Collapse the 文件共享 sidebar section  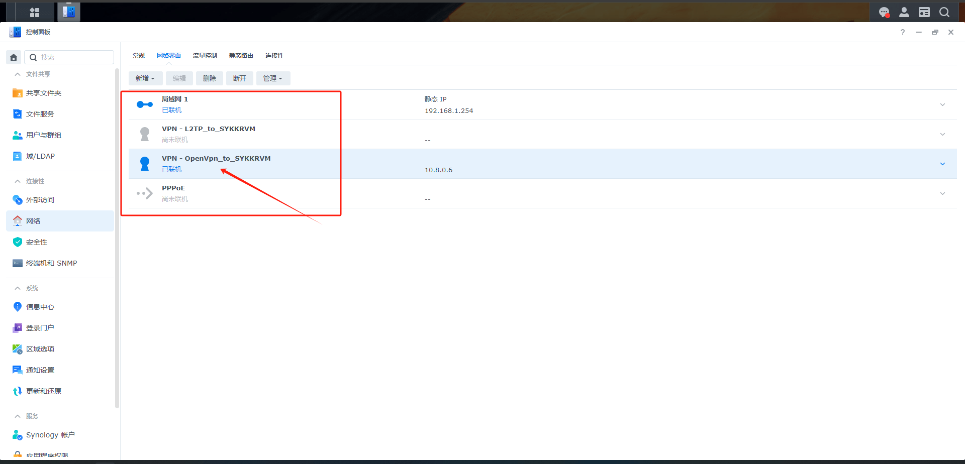click(x=18, y=74)
